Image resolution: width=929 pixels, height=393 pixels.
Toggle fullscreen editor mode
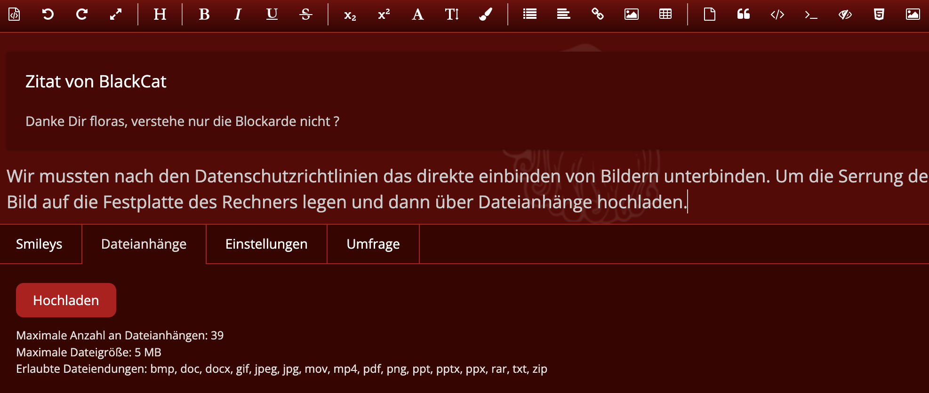116,15
